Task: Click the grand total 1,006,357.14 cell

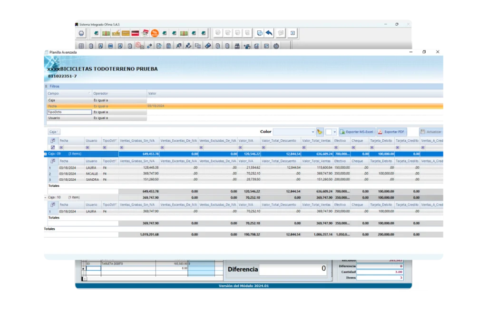Action: [x=323, y=234]
